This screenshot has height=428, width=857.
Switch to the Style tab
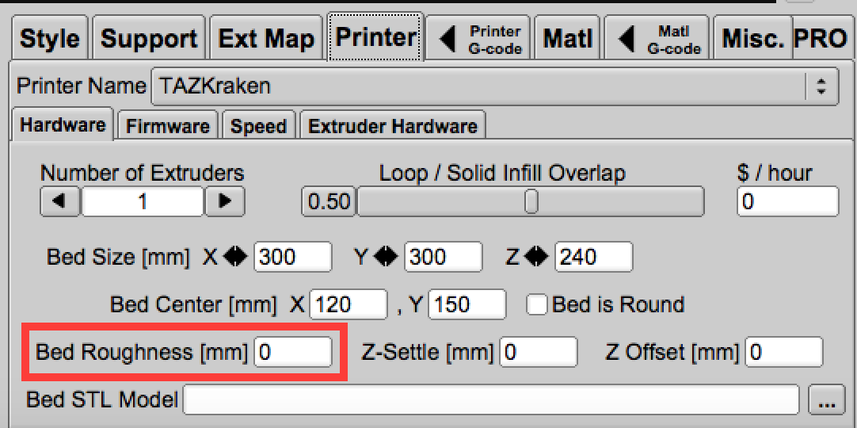(49, 38)
